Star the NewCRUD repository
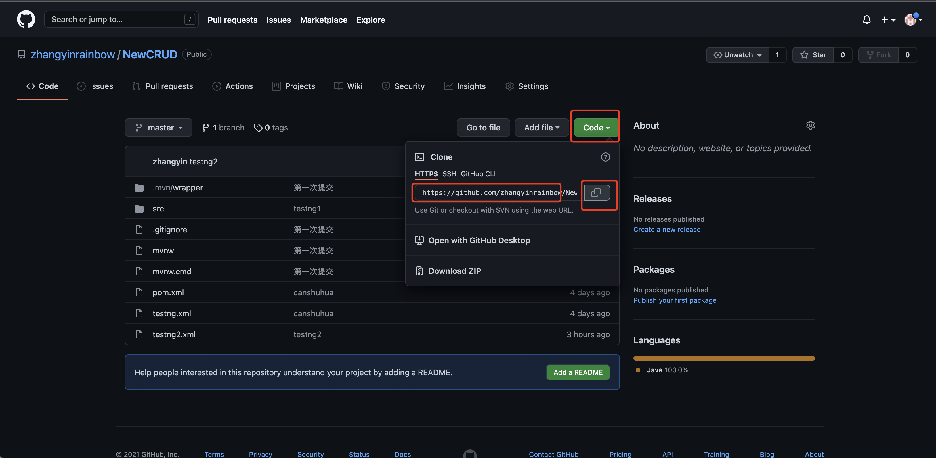 [813, 55]
